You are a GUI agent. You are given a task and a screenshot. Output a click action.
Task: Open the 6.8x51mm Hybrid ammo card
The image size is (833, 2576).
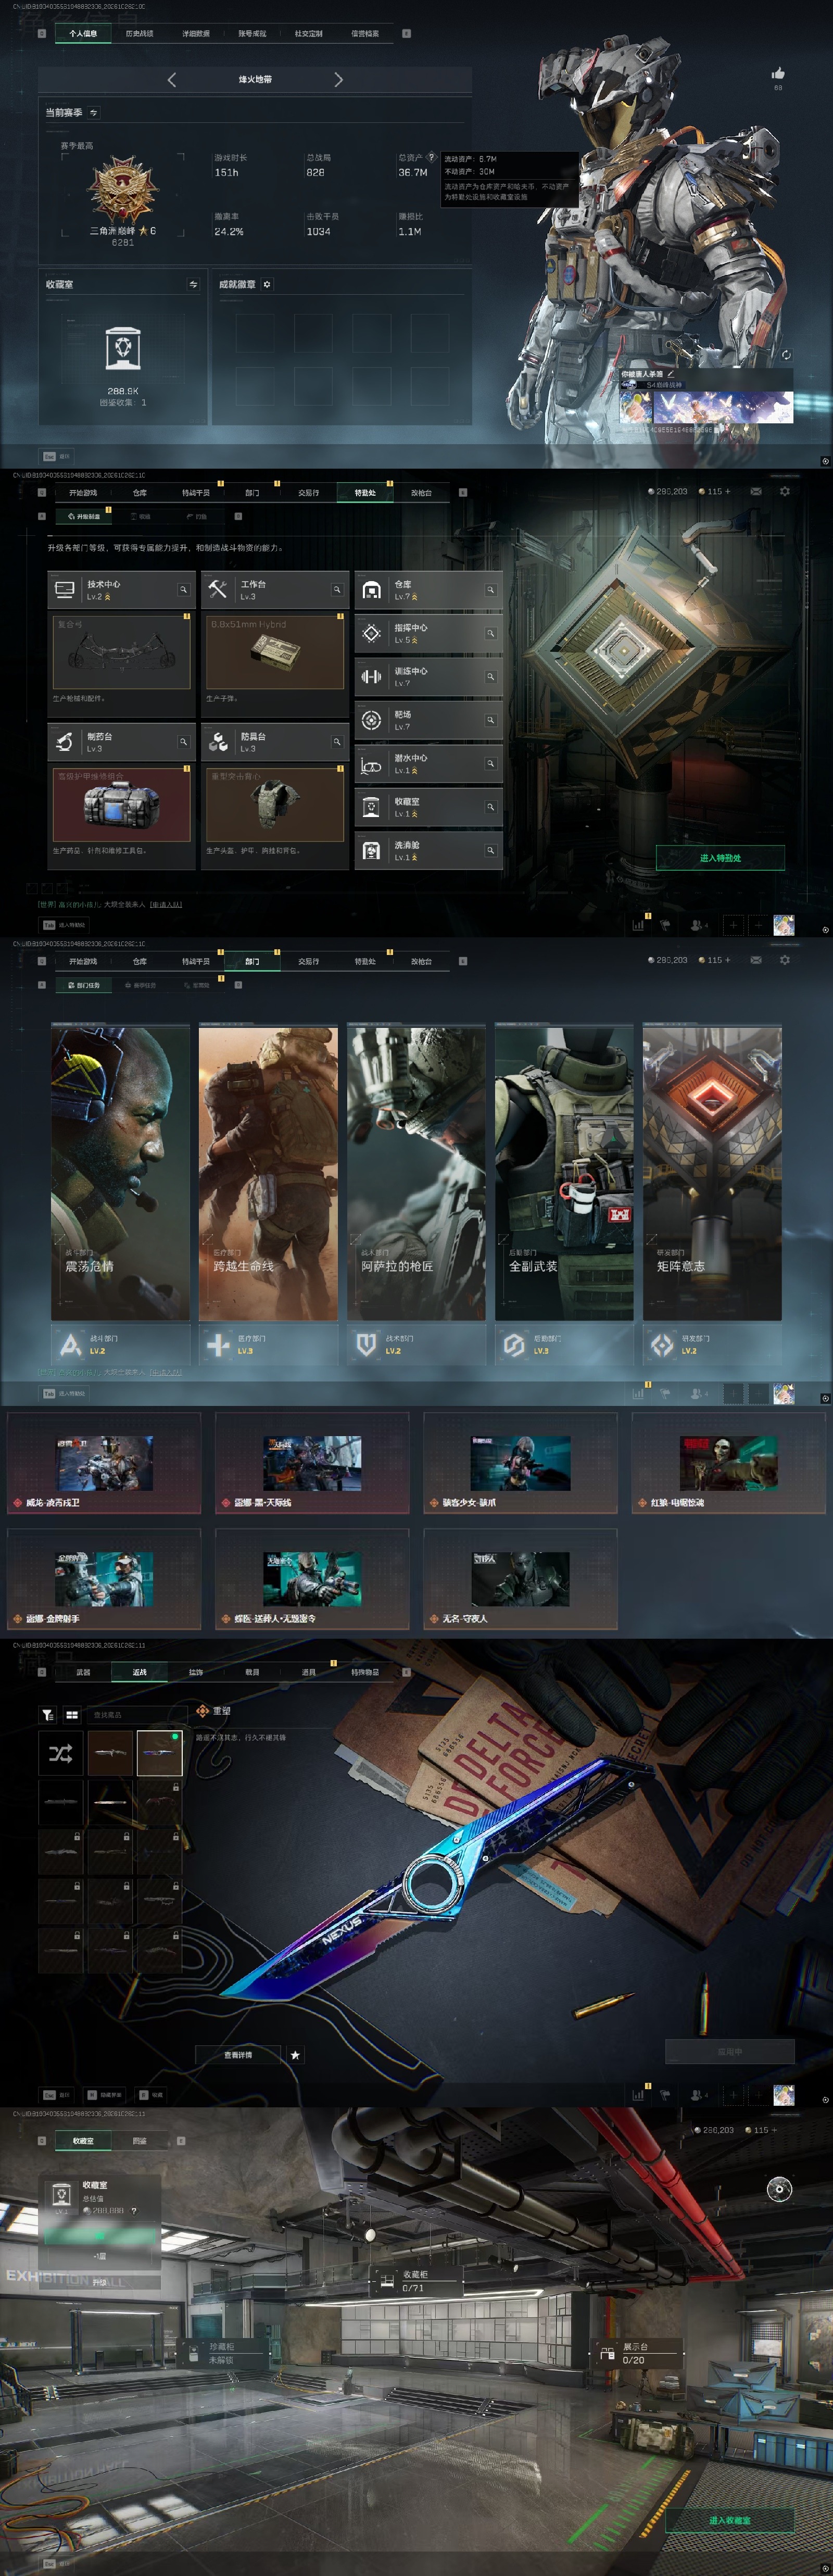[x=275, y=652]
